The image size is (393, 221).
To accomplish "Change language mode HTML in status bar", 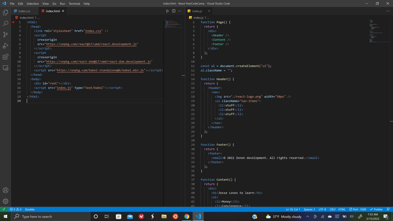I will pos(342,209).
